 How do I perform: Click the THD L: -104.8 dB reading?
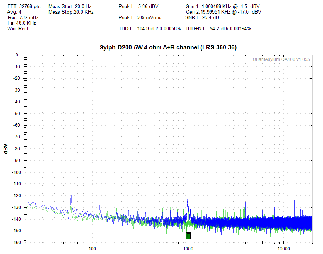(x=150, y=28)
